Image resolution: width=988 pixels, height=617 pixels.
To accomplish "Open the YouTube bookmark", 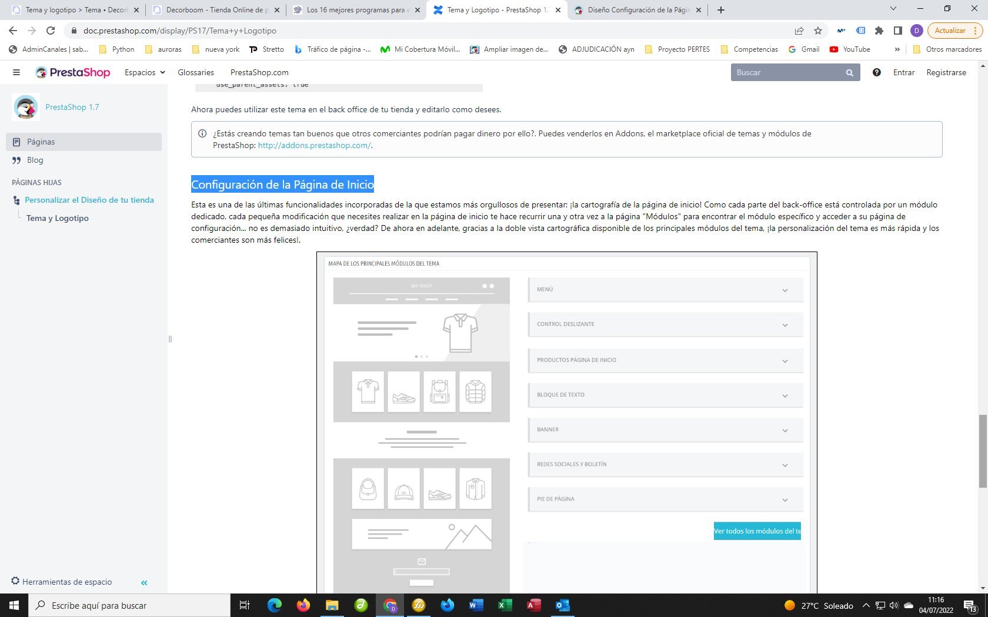I will pyautogui.click(x=850, y=49).
